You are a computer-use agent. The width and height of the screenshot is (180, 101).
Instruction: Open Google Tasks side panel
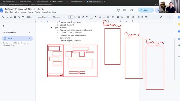(x=179, y=31)
